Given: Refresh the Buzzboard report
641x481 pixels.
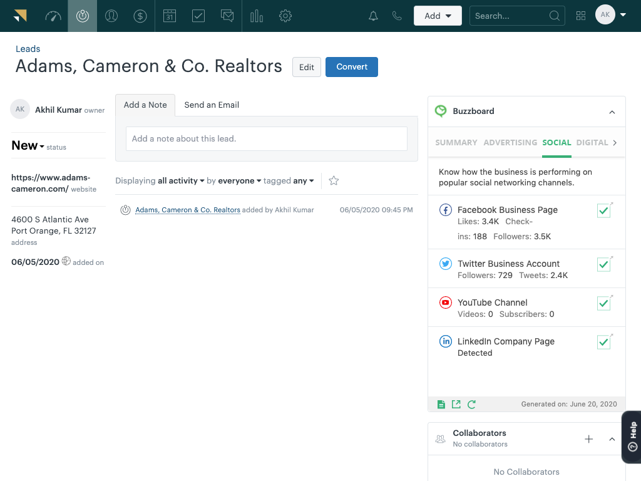Looking at the screenshot, I should pyautogui.click(x=471, y=405).
